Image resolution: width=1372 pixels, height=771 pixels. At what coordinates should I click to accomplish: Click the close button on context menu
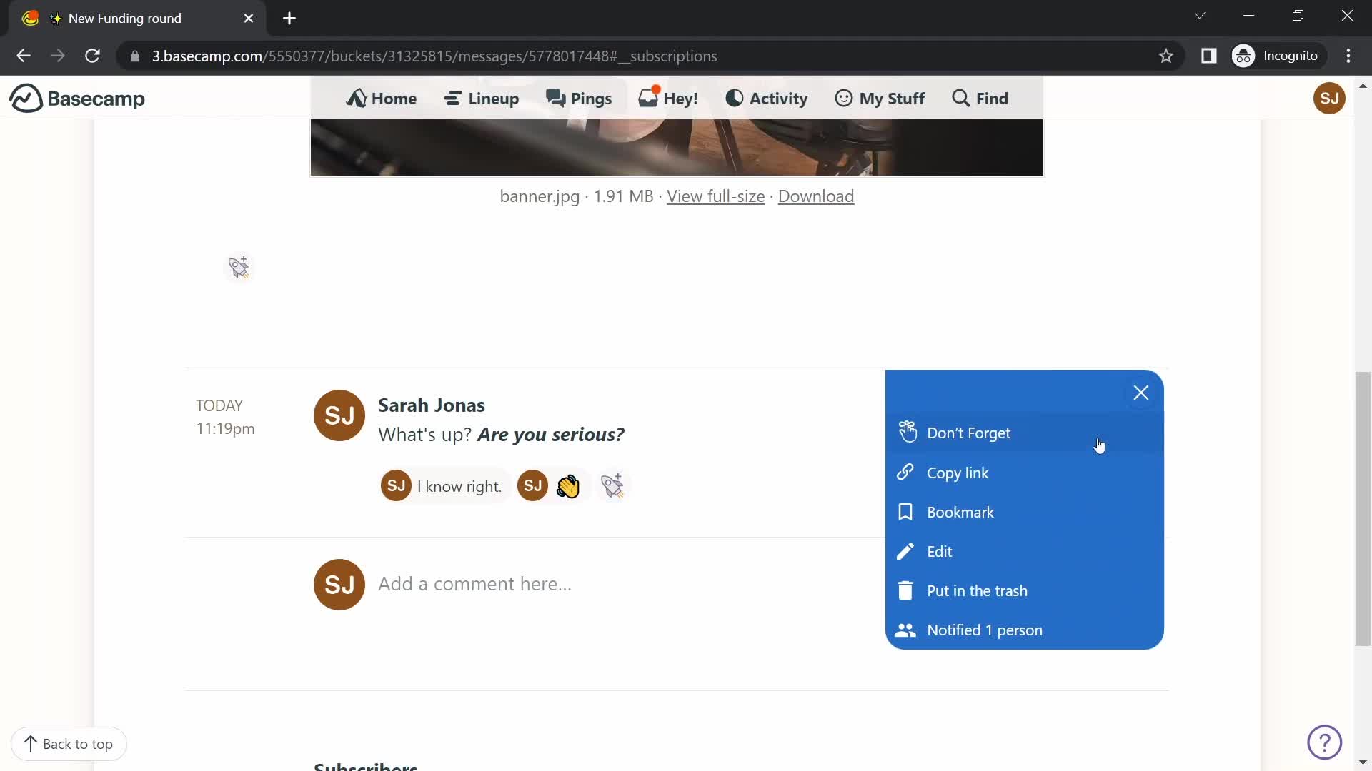click(x=1140, y=393)
